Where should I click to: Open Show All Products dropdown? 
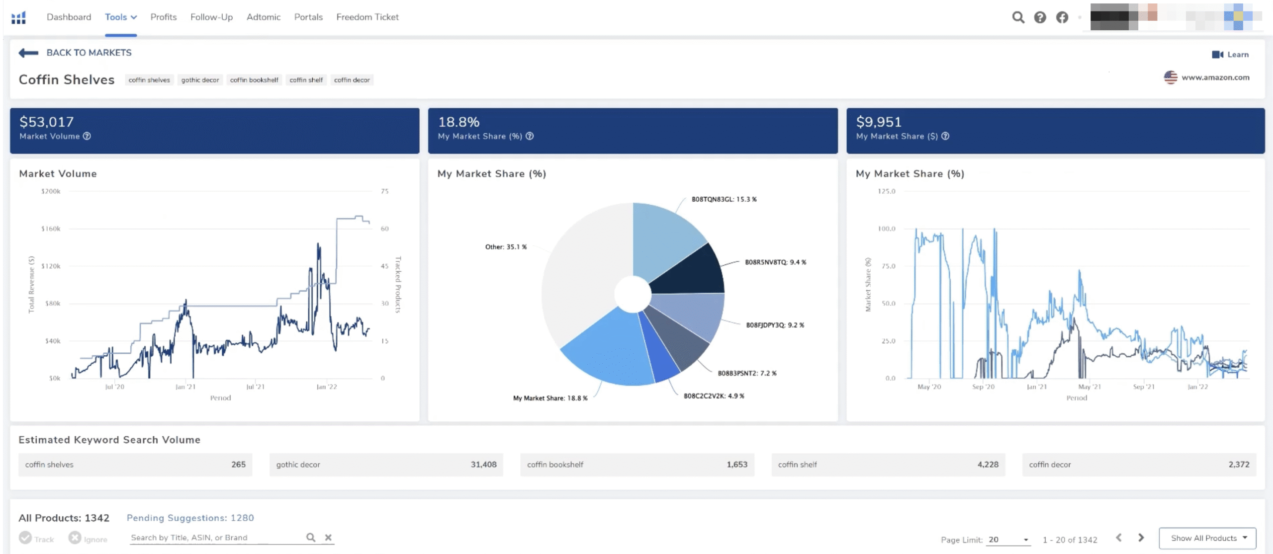click(1207, 538)
